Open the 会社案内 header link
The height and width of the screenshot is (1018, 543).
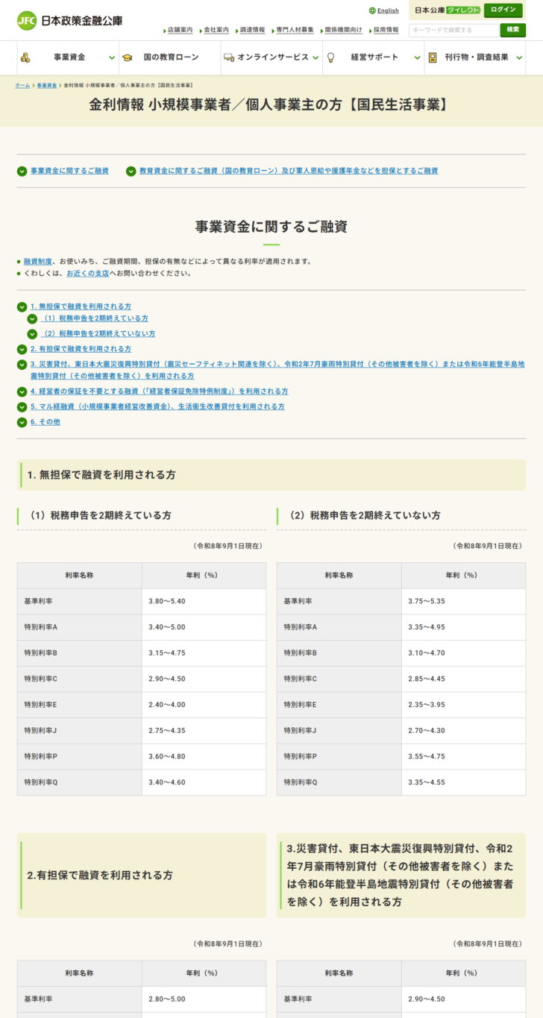click(x=216, y=30)
